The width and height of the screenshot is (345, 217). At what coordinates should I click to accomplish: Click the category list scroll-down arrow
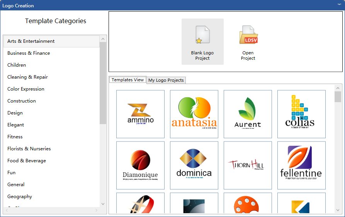(x=103, y=204)
